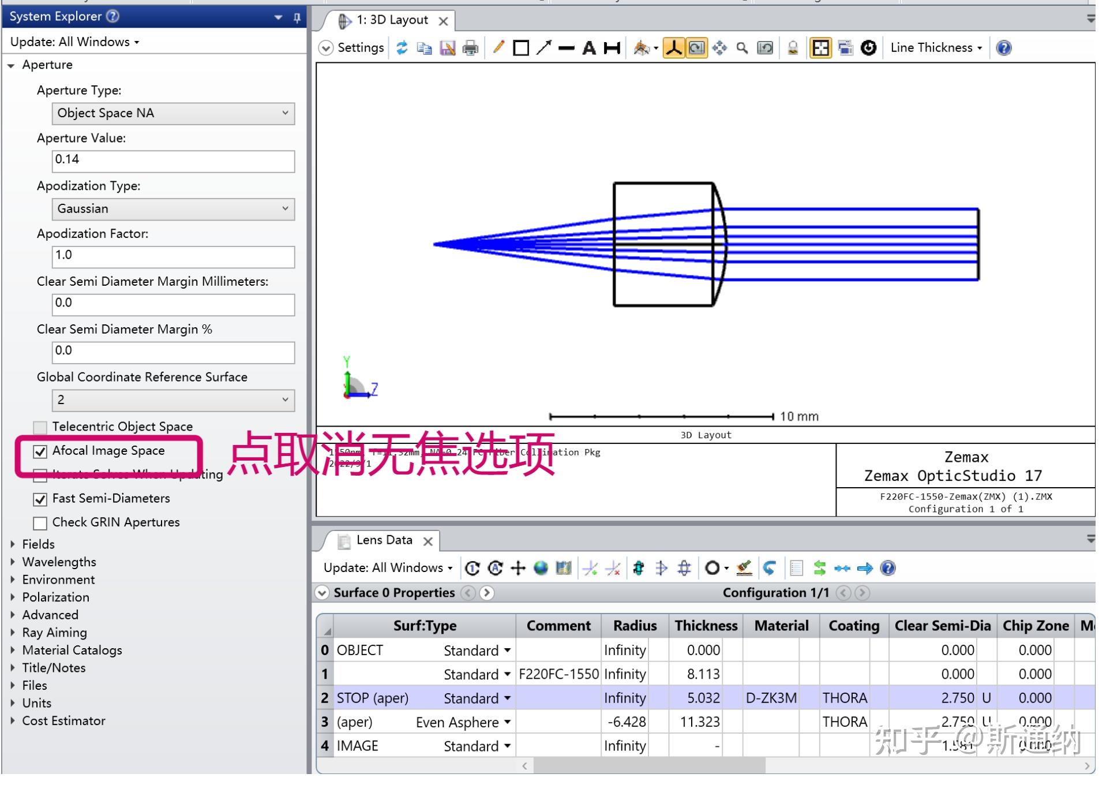Select the pencil annotation tool

coord(498,48)
